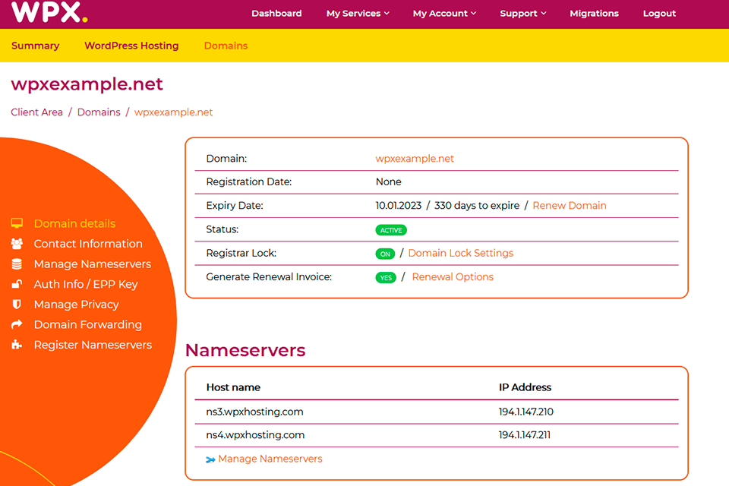Click the Auth Info unlock icon
Screen dimensions: 729x486
(x=17, y=284)
